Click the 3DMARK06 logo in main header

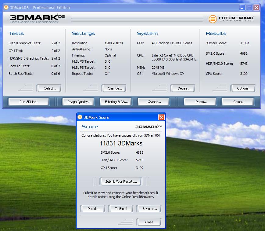click(x=37, y=18)
